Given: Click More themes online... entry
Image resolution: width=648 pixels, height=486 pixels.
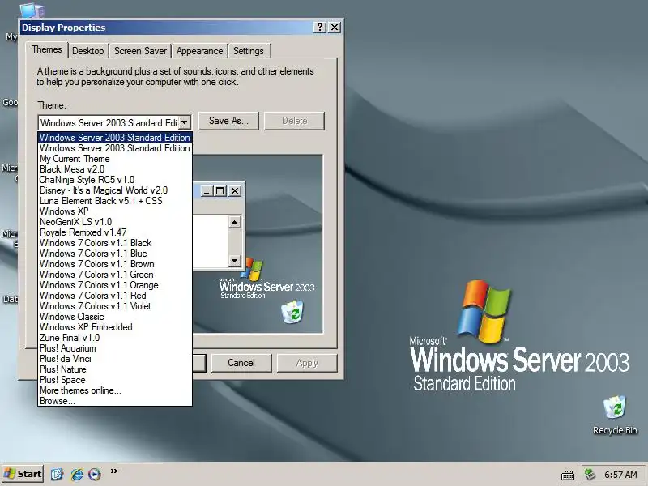Looking at the screenshot, I should [x=115, y=390].
